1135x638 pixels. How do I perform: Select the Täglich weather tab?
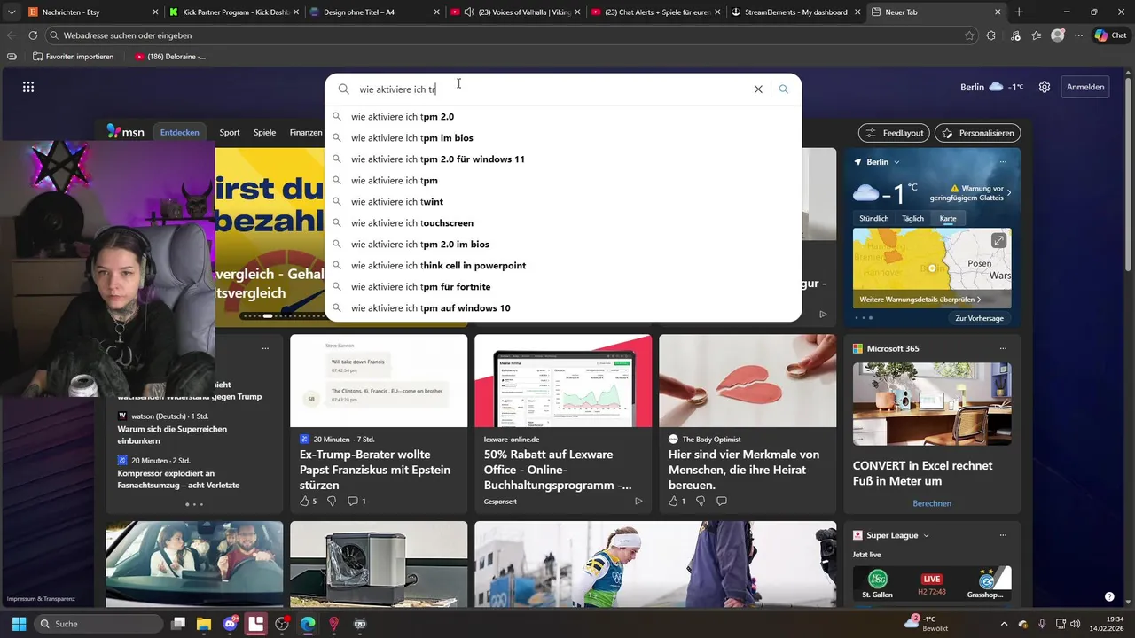[x=912, y=218]
